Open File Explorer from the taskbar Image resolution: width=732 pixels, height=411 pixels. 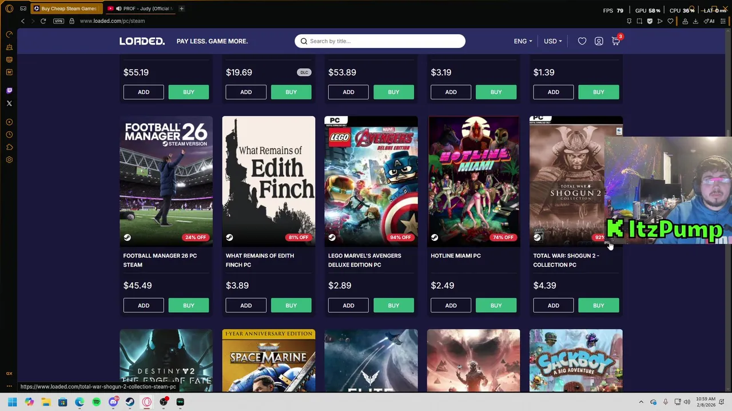tap(46, 402)
